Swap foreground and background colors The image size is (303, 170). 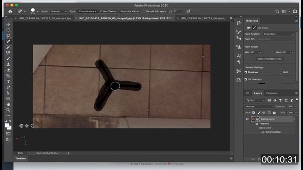pos(10,121)
